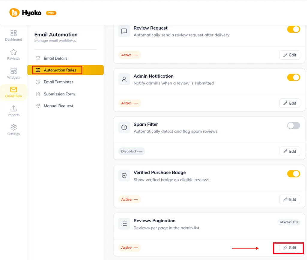Image resolution: width=307 pixels, height=260 pixels.
Task: Click the Reviews Pagination list icon
Action: coord(124,224)
